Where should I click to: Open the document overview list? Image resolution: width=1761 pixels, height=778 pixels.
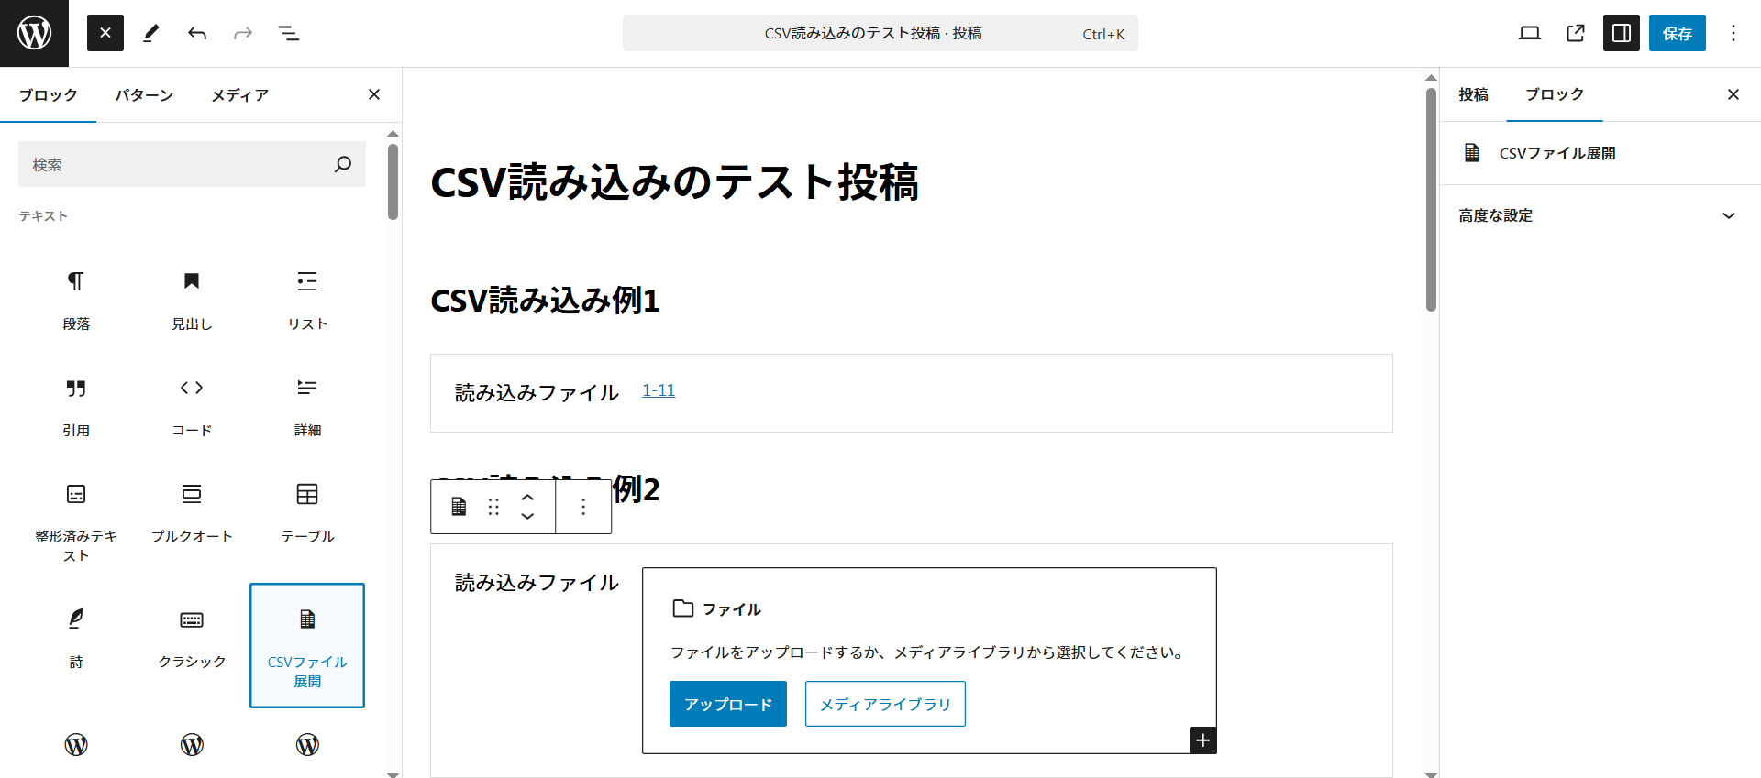[x=289, y=33]
